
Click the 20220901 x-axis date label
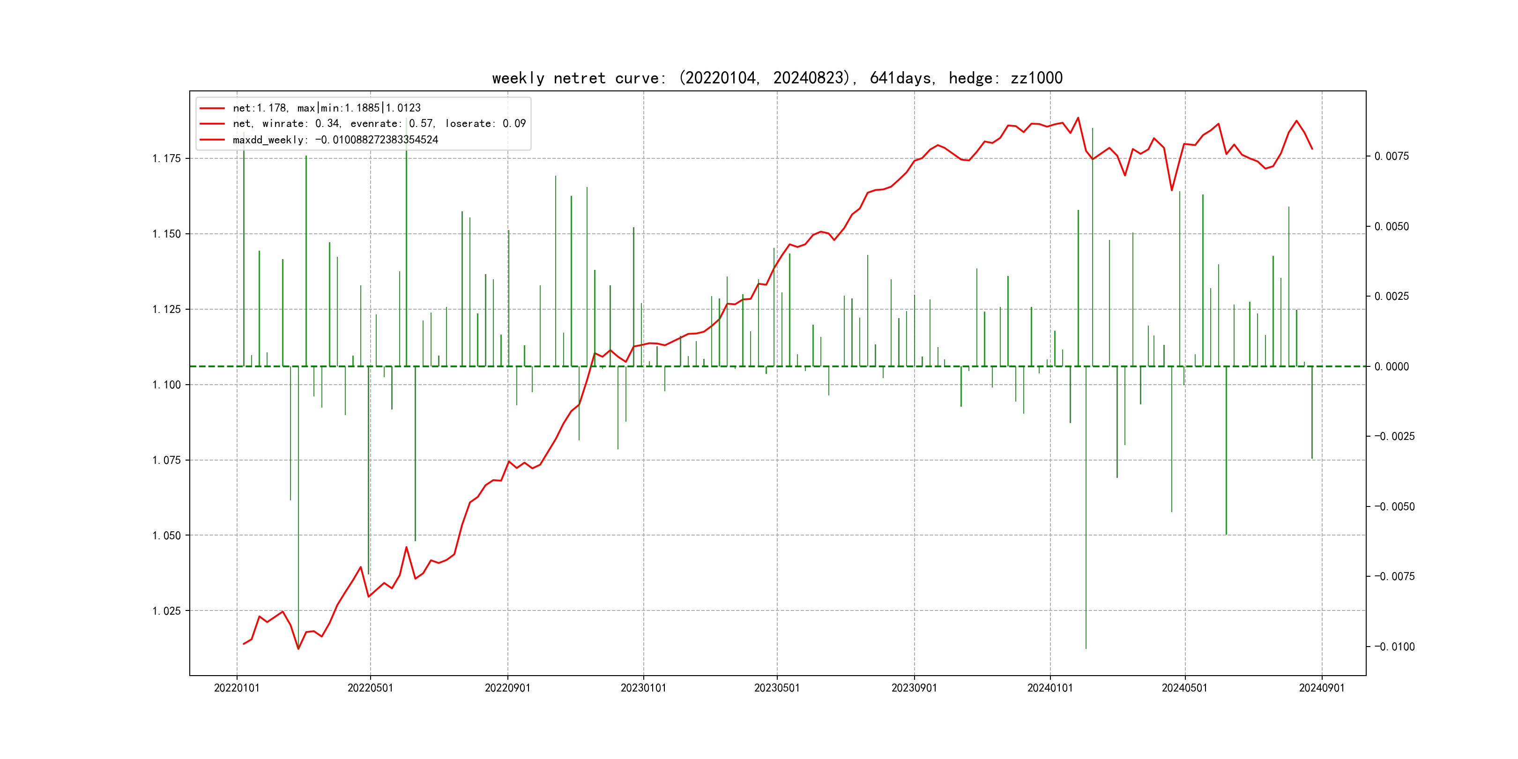507,688
